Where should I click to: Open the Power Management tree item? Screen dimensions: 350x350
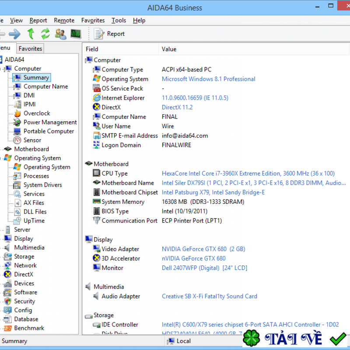point(50,122)
